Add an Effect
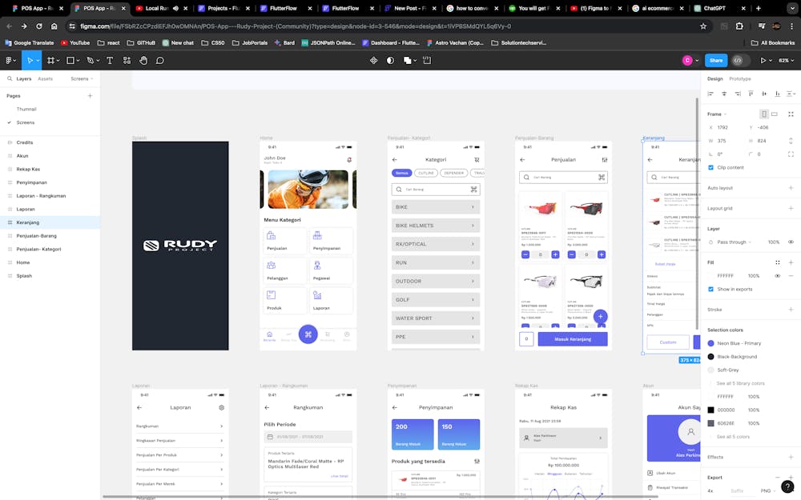The width and height of the screenshot is (801, 500). (791, 457)
